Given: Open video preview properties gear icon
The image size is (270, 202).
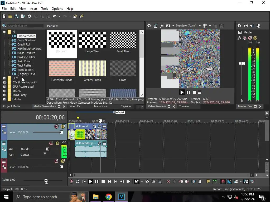Looking at the screenshot, I should [x=149, y=26].
